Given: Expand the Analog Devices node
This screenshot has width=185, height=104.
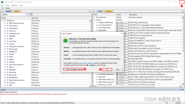Looking at the screenshot, I should click(x=5, y=34).
